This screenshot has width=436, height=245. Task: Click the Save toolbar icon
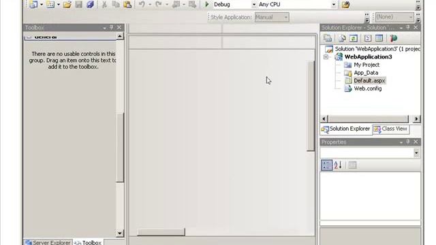(x=79, y=5)
